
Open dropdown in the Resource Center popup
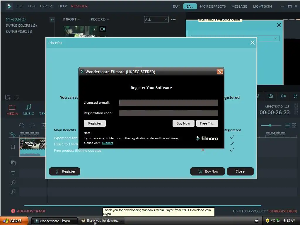[275, 38]
